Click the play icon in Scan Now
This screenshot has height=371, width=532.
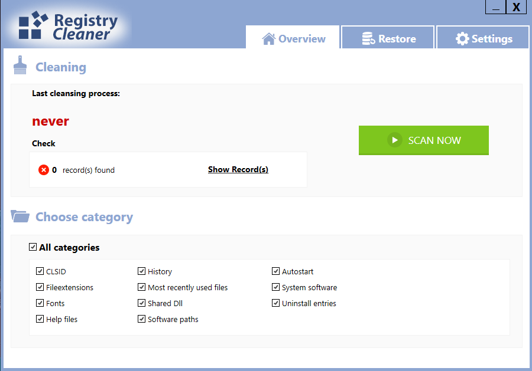[395, 140]
